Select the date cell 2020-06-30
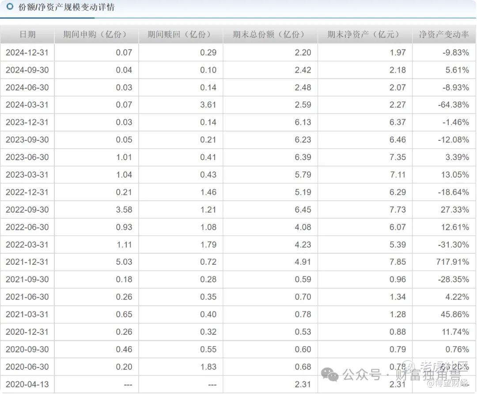This screenshot has height=394, width=477. click(27, 367)
